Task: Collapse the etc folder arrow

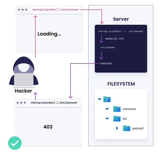Action: coord(107,119)
